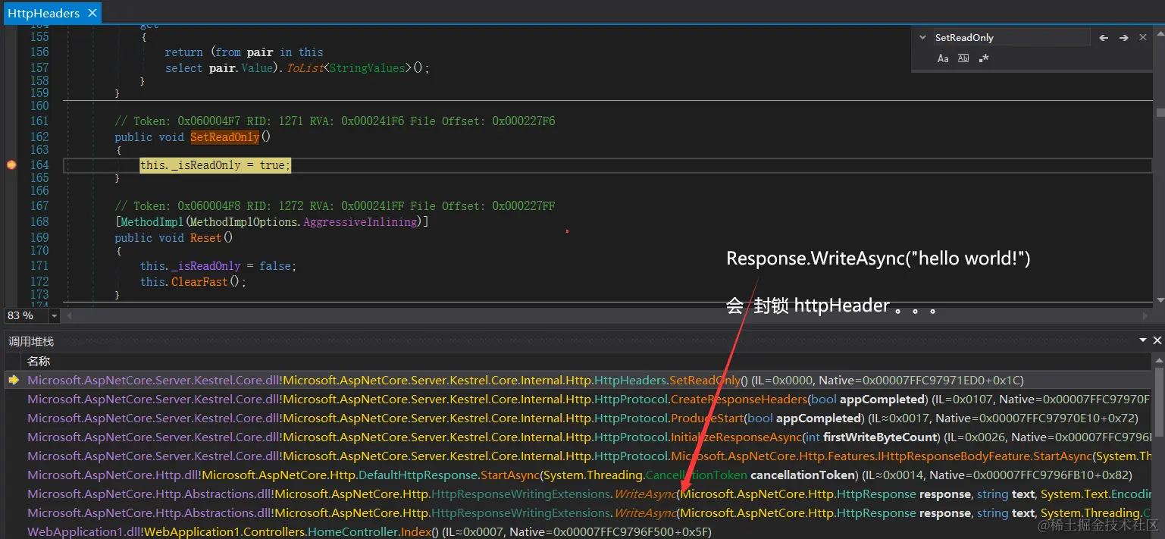1165x539 pixels.
Task: Toggle the regular expression search option
Action: click(984, 58)
